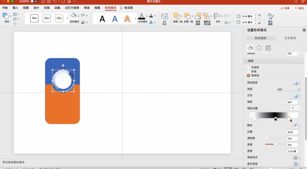Open the 草绘样式 sketch style dropdown
This screenshot has height=169, width=307.
pyautogui.click(x=296, y=157)
